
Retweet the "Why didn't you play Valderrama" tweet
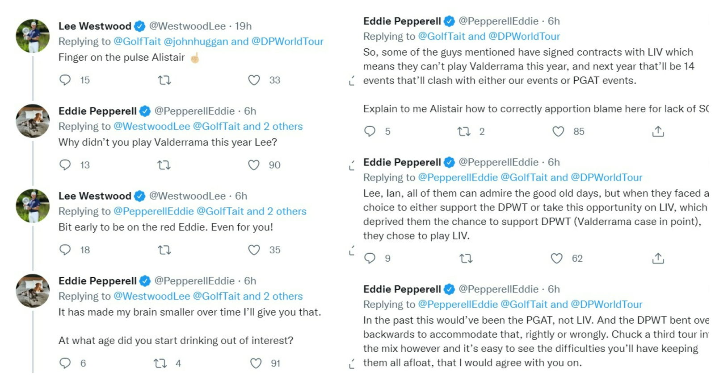pos(164,165)
